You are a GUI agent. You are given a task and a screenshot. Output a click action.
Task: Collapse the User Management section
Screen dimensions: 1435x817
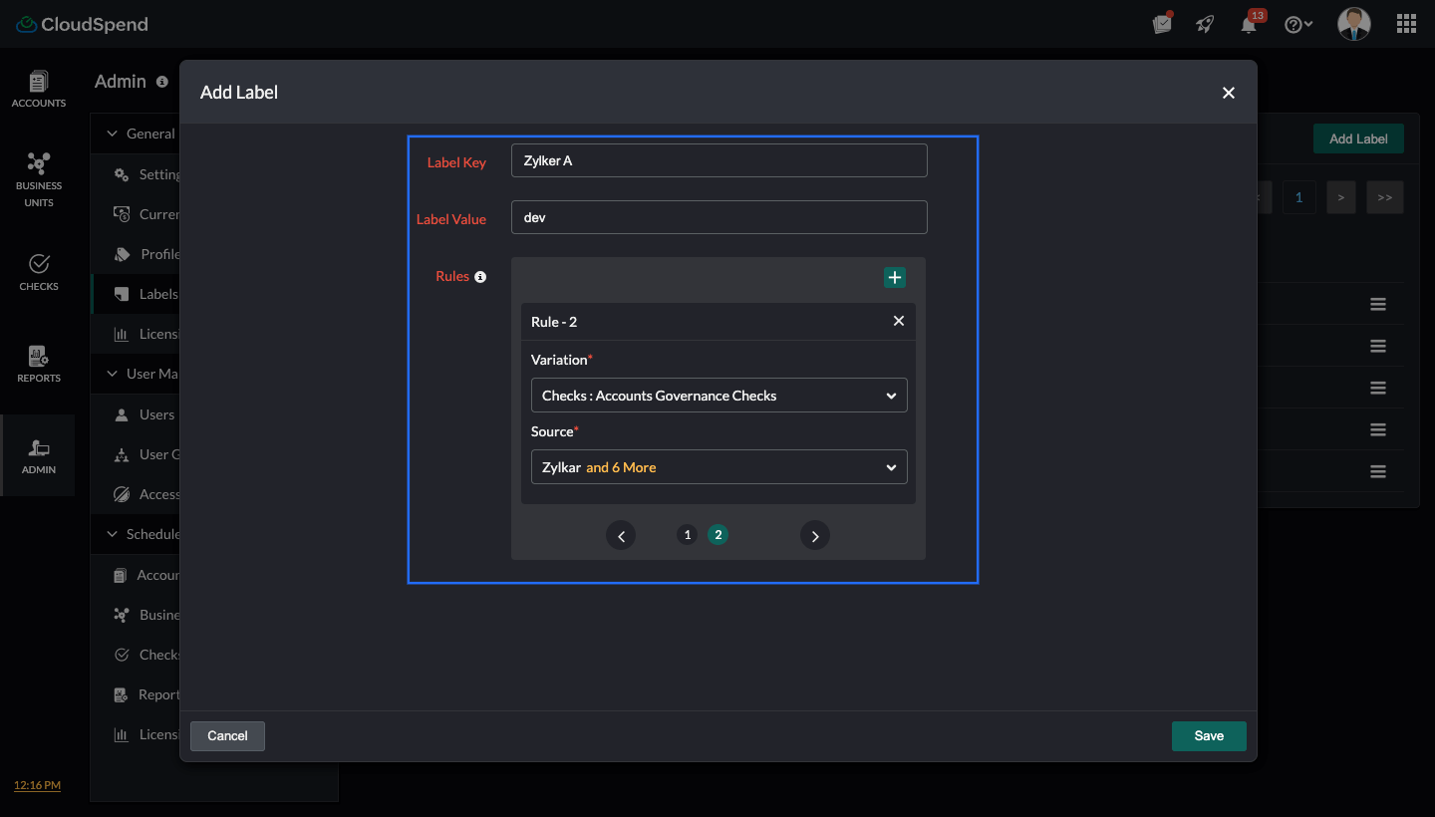coord(112,374)
